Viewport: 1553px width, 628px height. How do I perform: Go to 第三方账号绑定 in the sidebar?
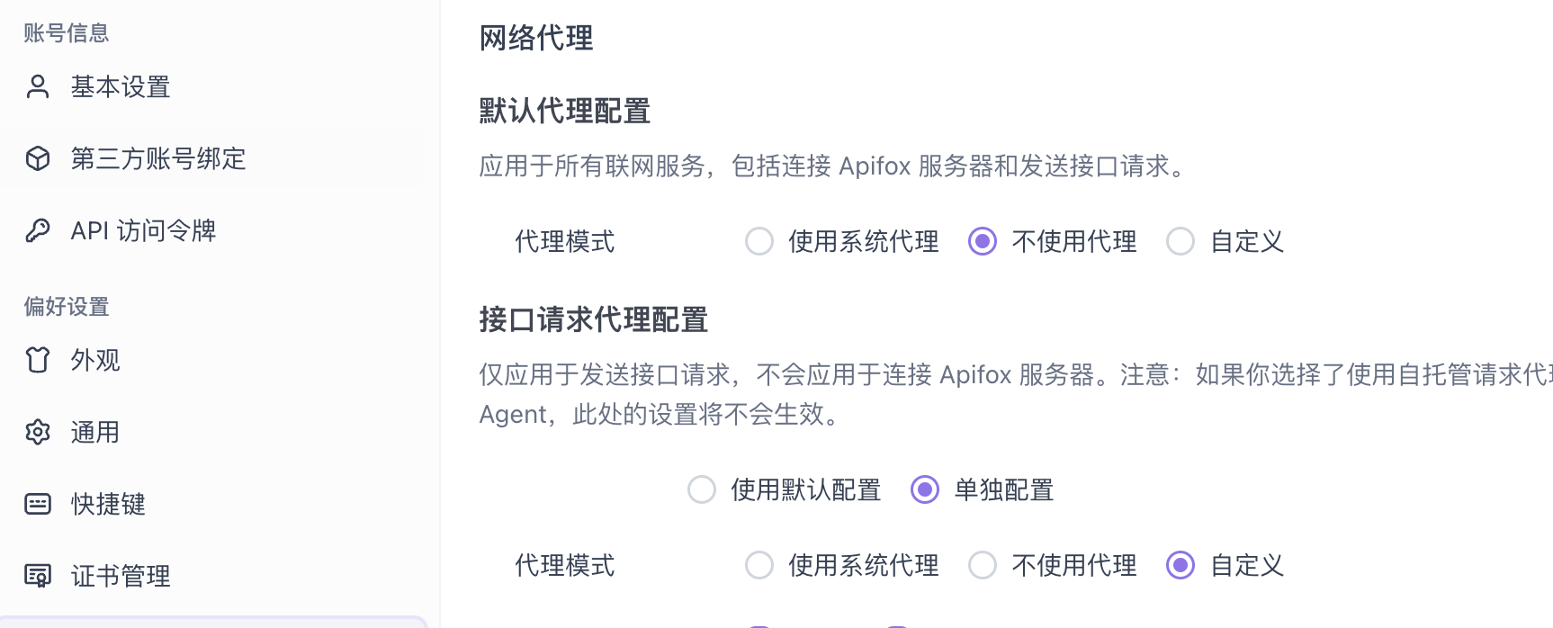158,158
